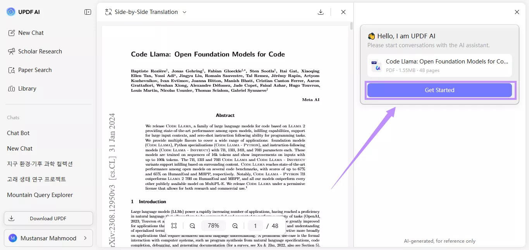529x250 pixels.
Task: Click the fit-to-page icon in the zoom toolbar
Action: pyautogui.click(x=174, y=226)
